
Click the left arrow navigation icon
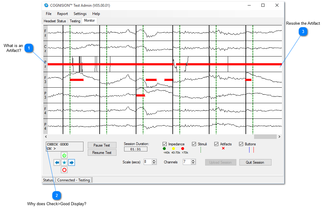point(57,162)
